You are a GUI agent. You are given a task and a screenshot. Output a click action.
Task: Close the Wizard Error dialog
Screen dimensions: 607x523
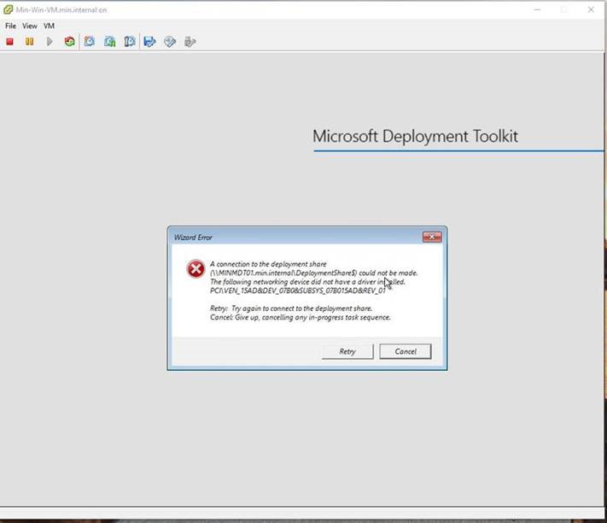[432, 237]
